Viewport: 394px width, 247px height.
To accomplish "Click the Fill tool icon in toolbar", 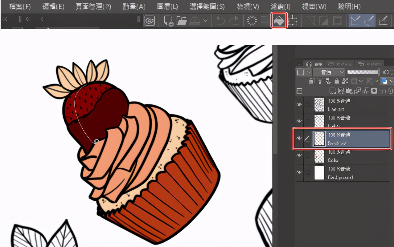I will (x=279, y=21).
